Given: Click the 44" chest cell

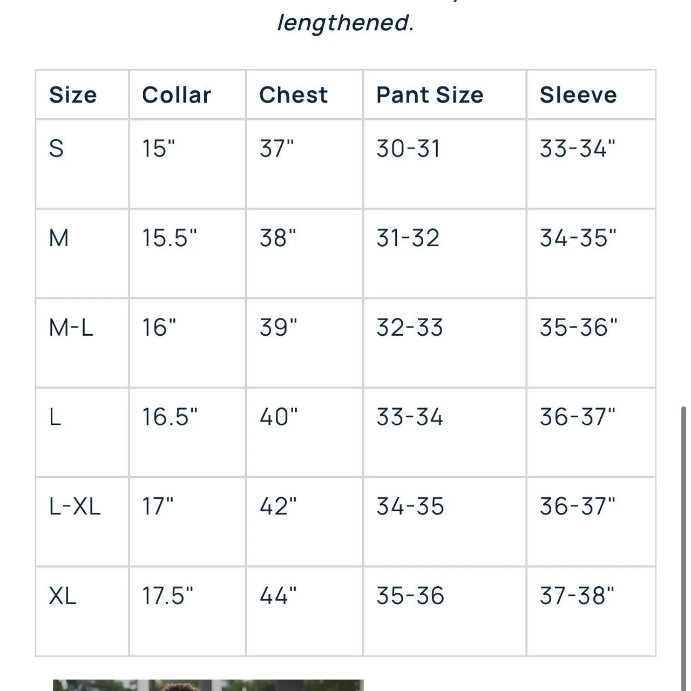Looking at the screenshot, I should pyautogui.click(x=278, y=596).
